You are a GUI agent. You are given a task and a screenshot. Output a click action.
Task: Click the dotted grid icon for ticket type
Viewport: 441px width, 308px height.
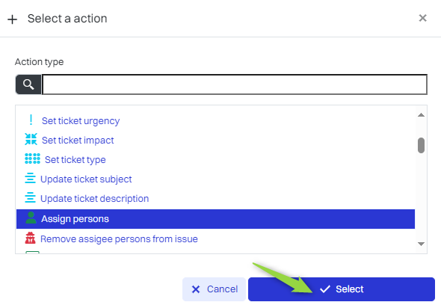[x=32, y=158]
